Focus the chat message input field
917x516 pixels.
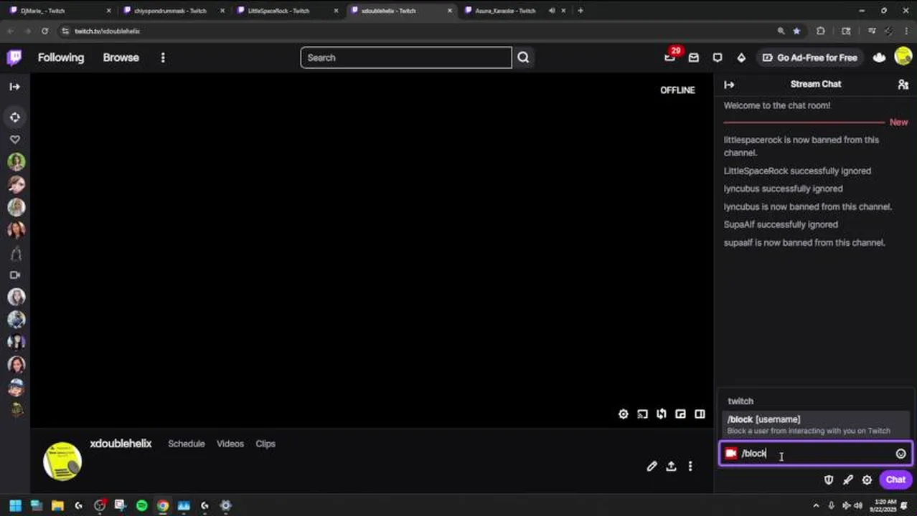click(x=816, y=454)
